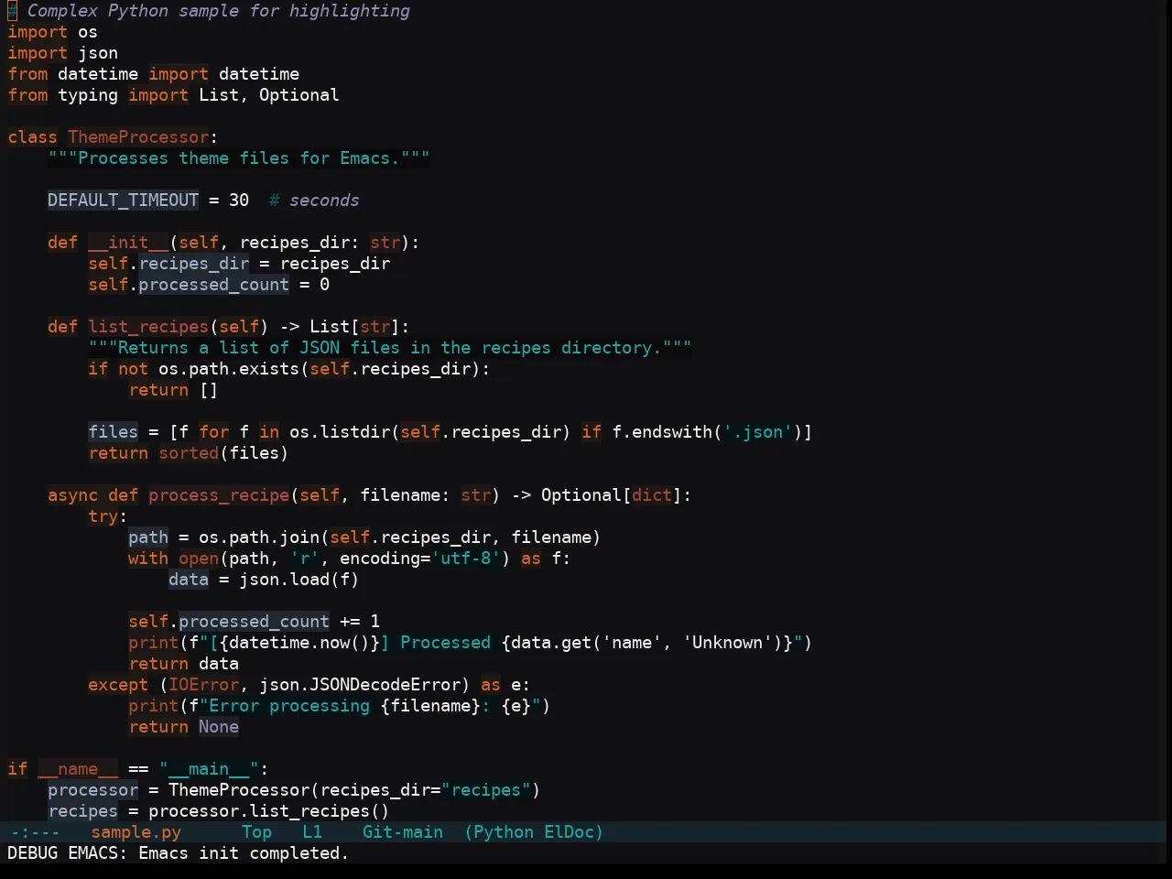1172x879 pixels.
Task: Click 'json.JSONDecodeError' in except clause
Action: [x=360, y=685]
